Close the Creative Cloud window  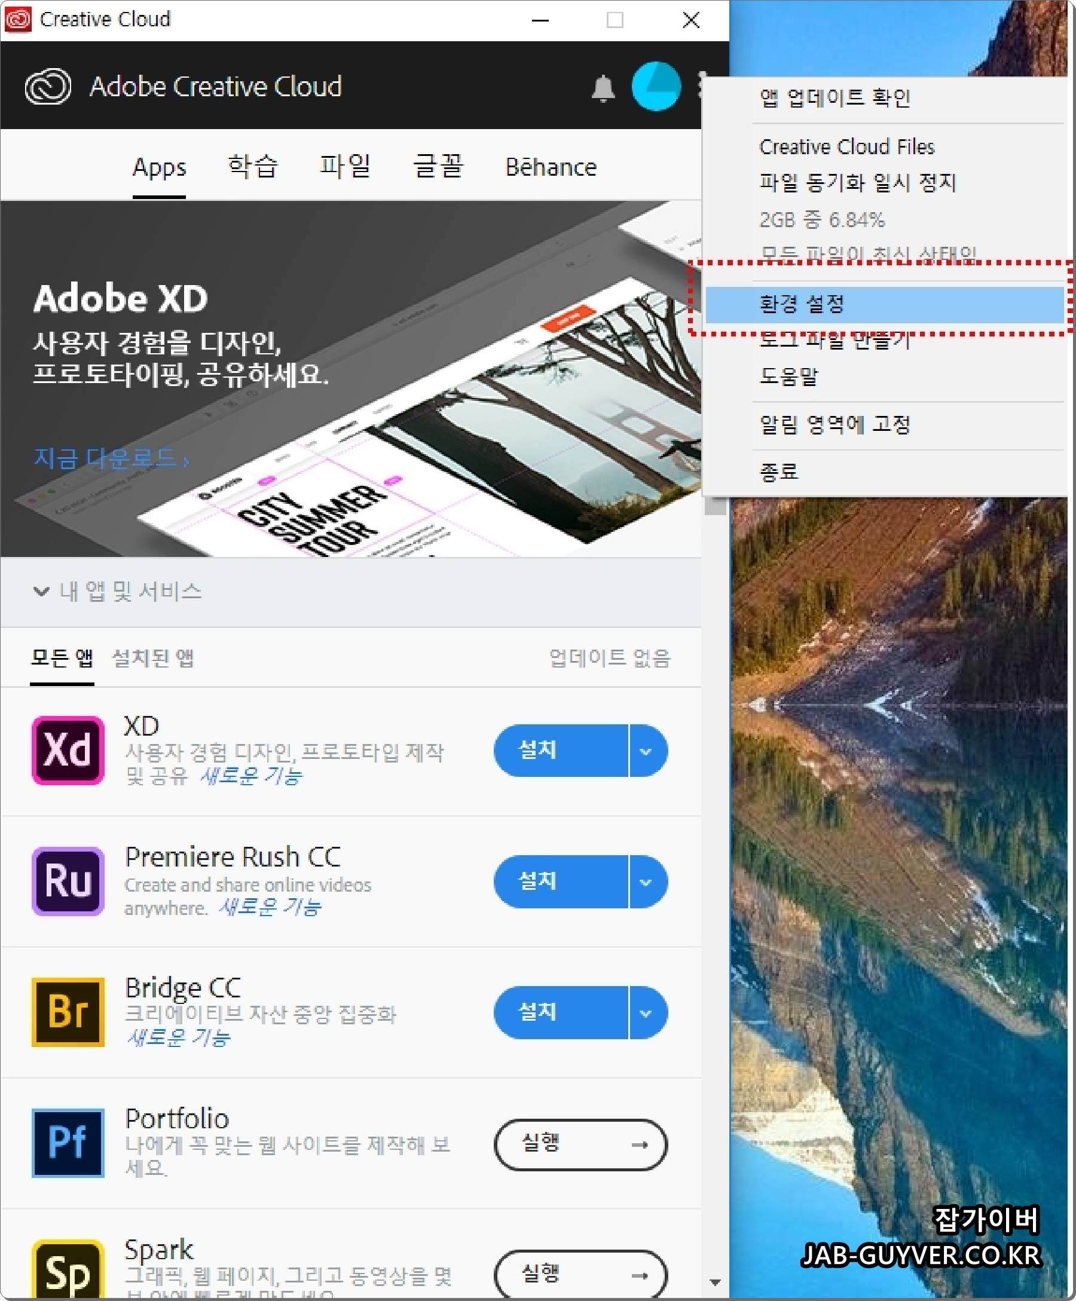tap(690, 20)
